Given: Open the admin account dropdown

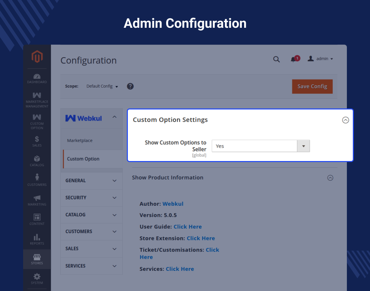Looking at the screenshot, I should click(x=320, y=59).
